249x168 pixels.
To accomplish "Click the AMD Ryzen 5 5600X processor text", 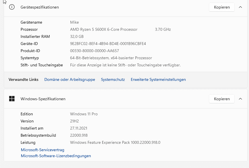I will [x=104, y=29].
